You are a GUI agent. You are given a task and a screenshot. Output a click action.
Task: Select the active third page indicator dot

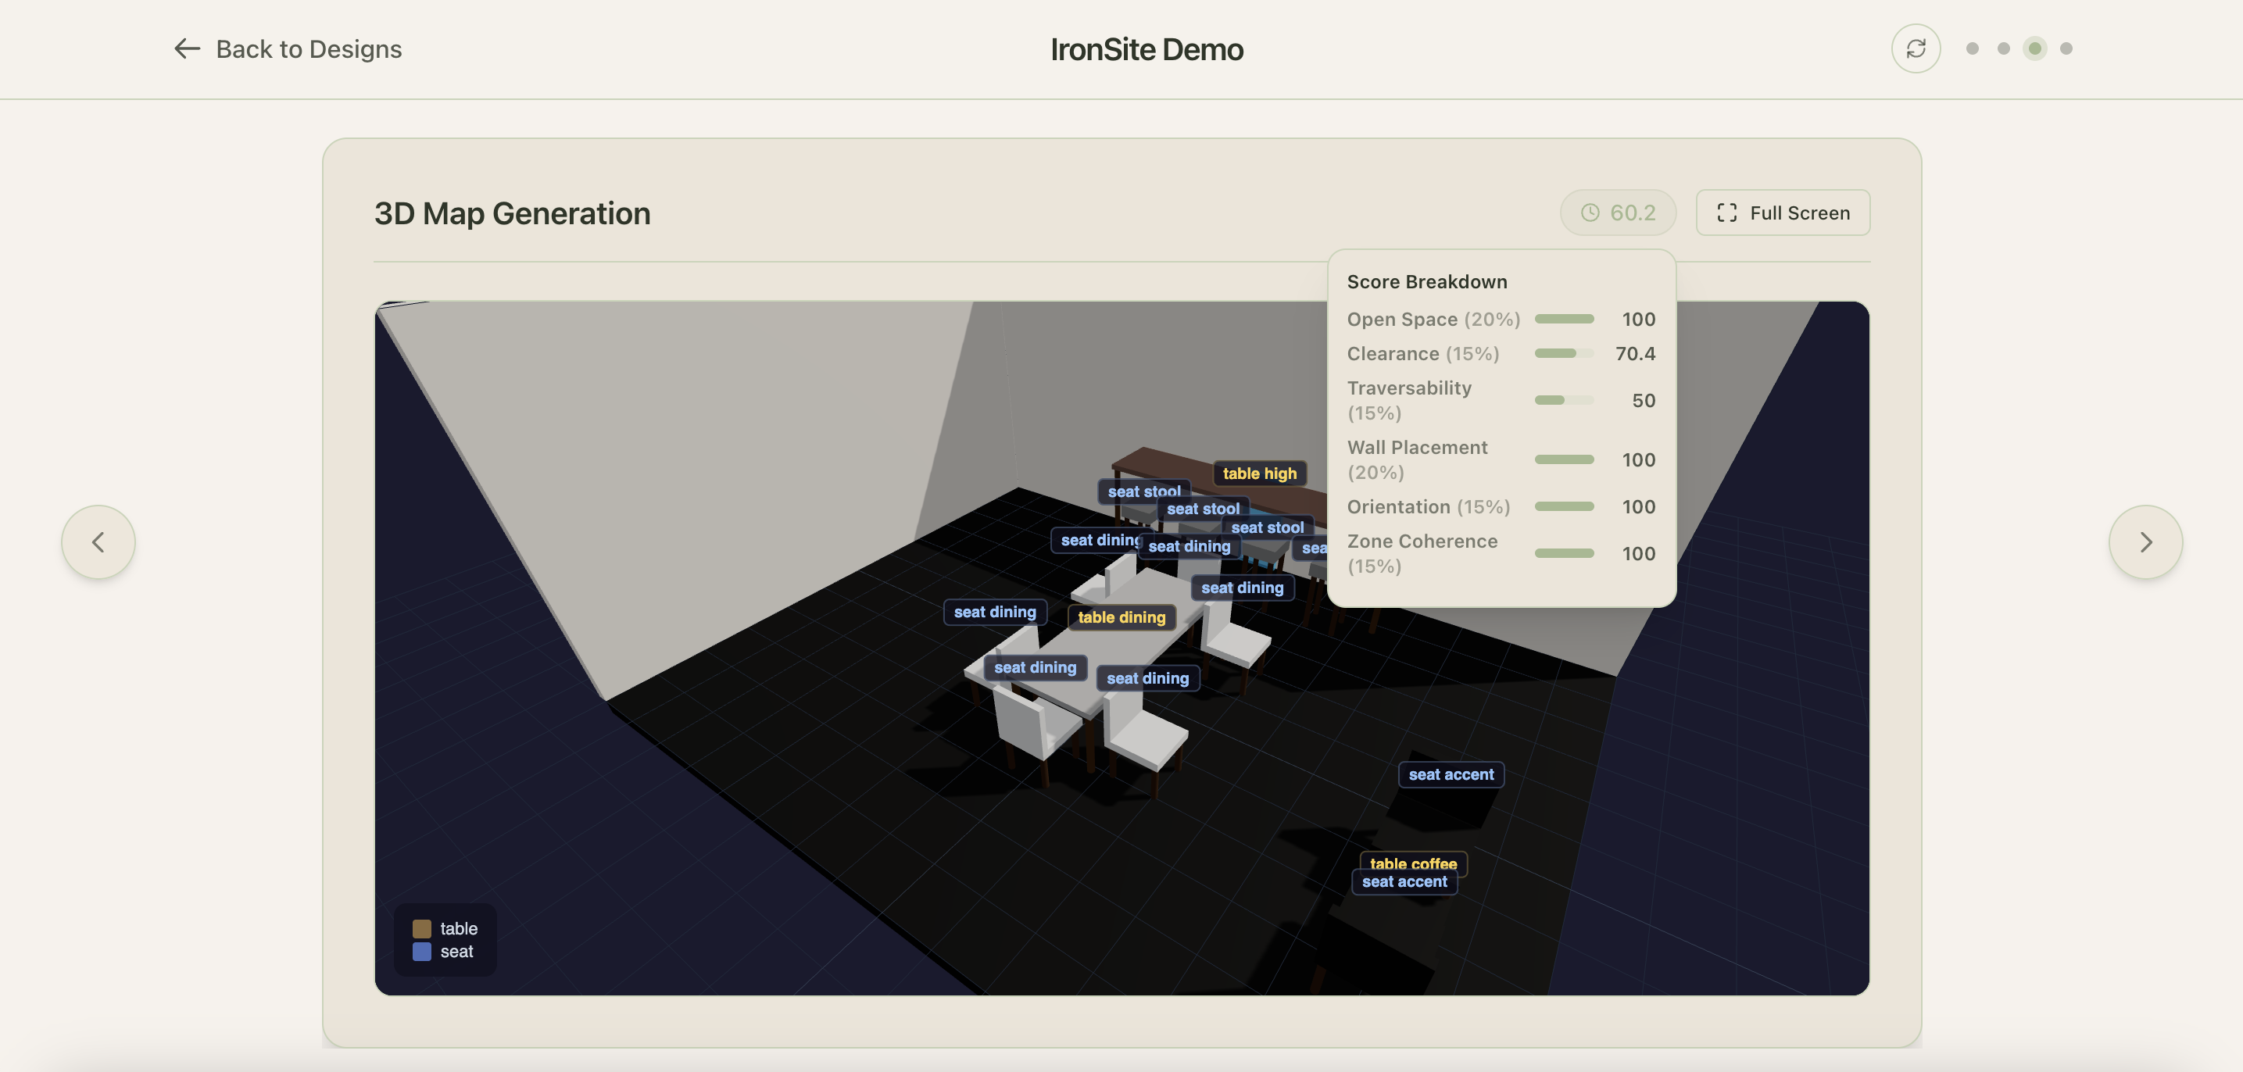pos(2035,48)
